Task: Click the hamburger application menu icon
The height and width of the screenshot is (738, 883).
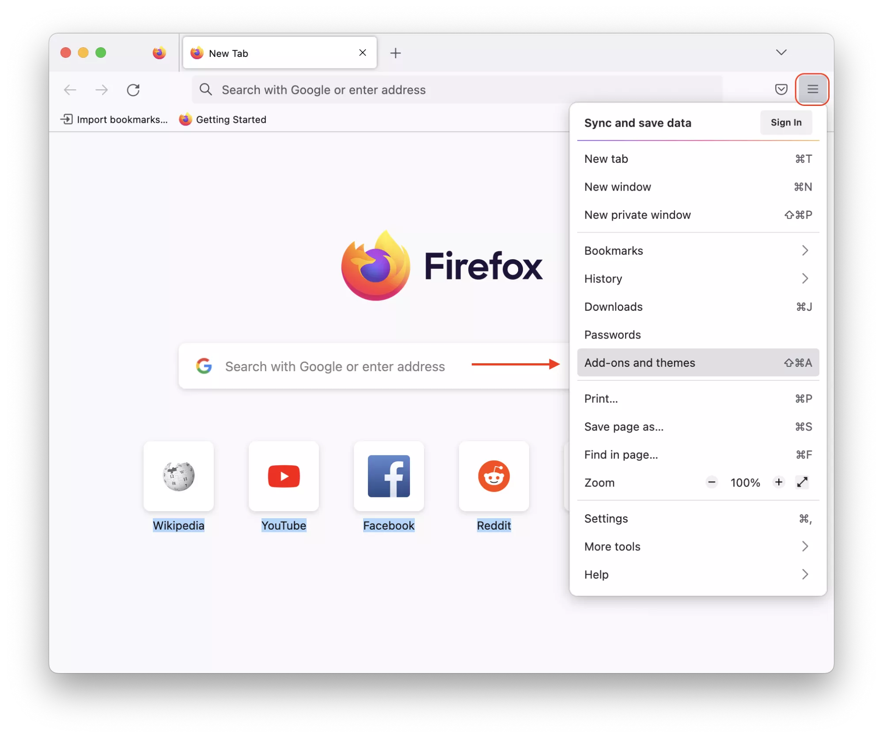Action: [x=812, y=89]
